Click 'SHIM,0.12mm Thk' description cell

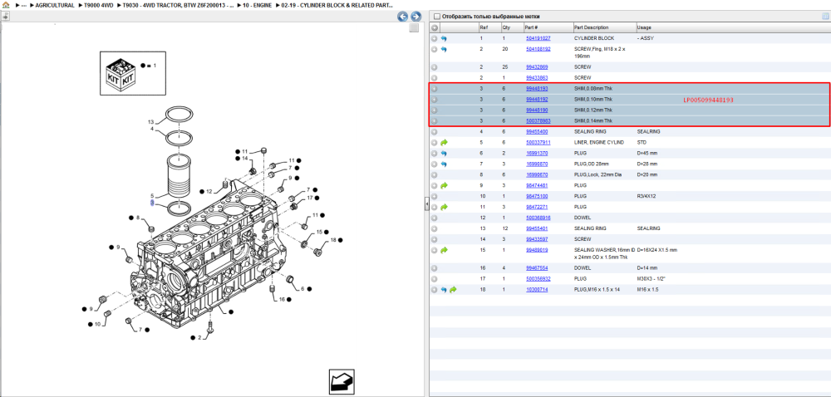593,110
